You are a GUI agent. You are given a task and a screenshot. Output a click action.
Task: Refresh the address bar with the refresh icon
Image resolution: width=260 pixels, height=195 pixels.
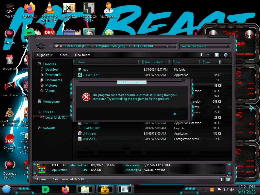pos(173,46)
